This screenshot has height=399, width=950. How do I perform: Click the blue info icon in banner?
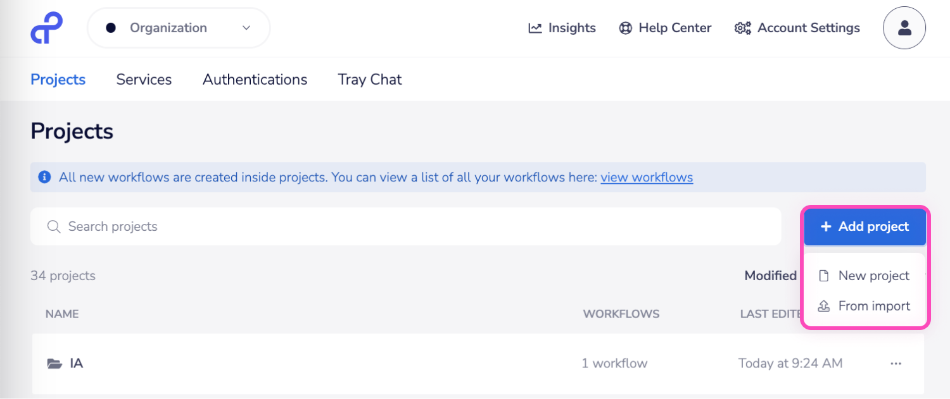(44, 178)
